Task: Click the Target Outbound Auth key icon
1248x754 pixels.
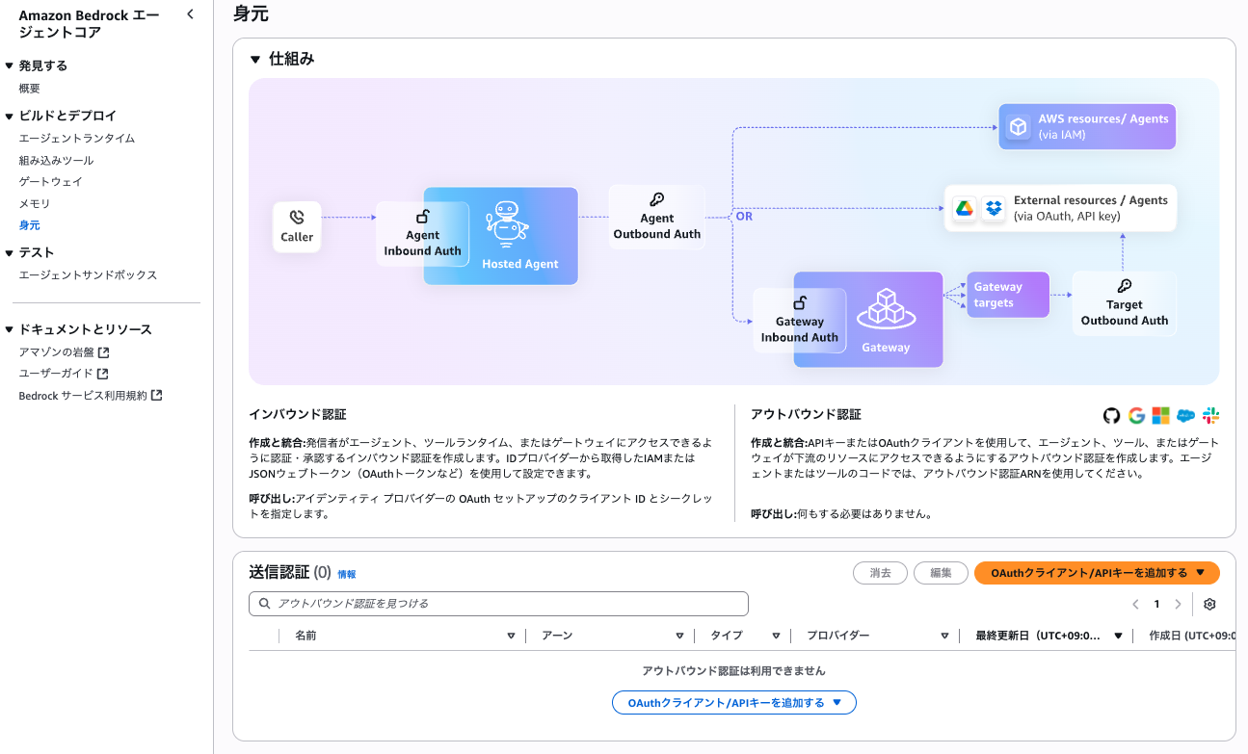Action: pyautogui.click(x=1124, y=286)
